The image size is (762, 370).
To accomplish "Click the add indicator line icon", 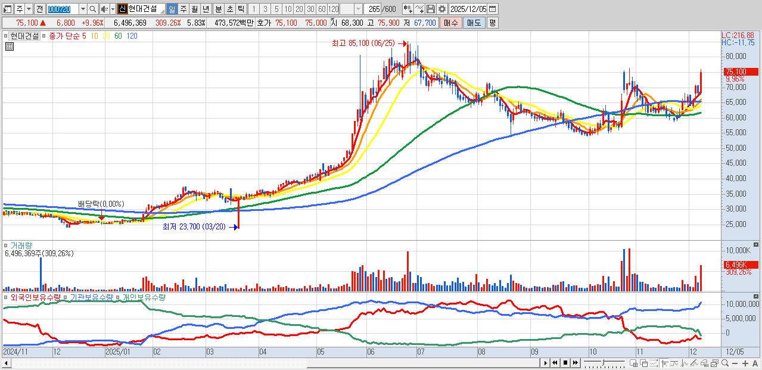I will (x=419, y=9).
